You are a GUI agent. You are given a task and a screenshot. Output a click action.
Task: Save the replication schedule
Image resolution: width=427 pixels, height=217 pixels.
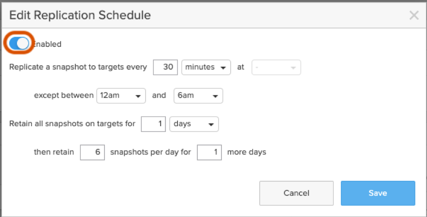(378, 193)
